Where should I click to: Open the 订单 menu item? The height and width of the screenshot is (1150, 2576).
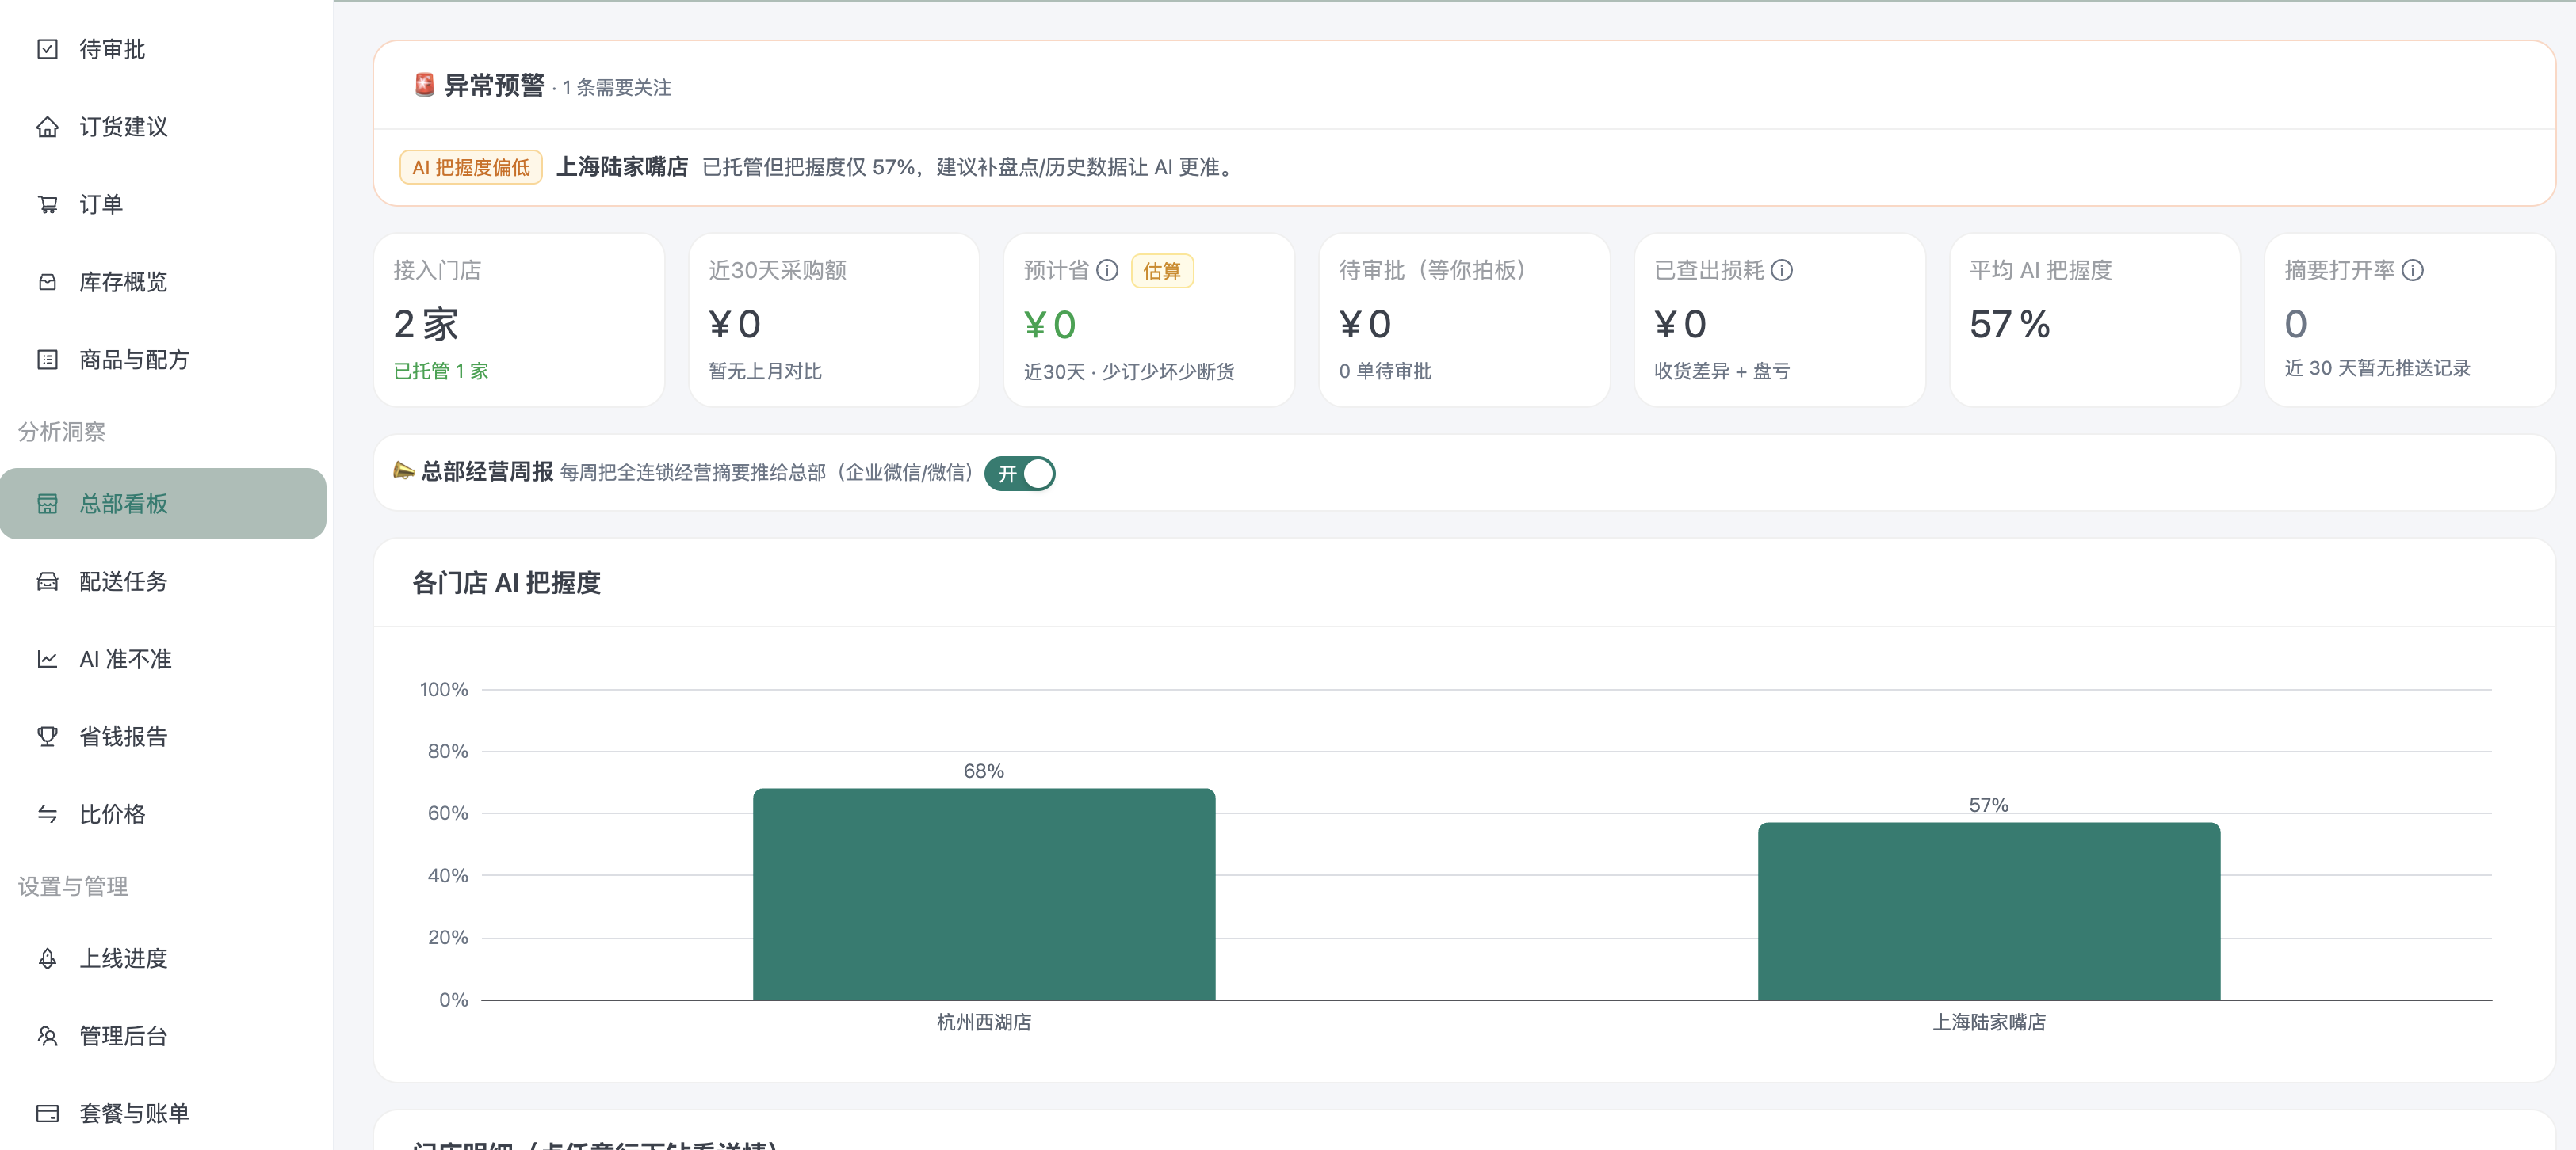point(163,205)
